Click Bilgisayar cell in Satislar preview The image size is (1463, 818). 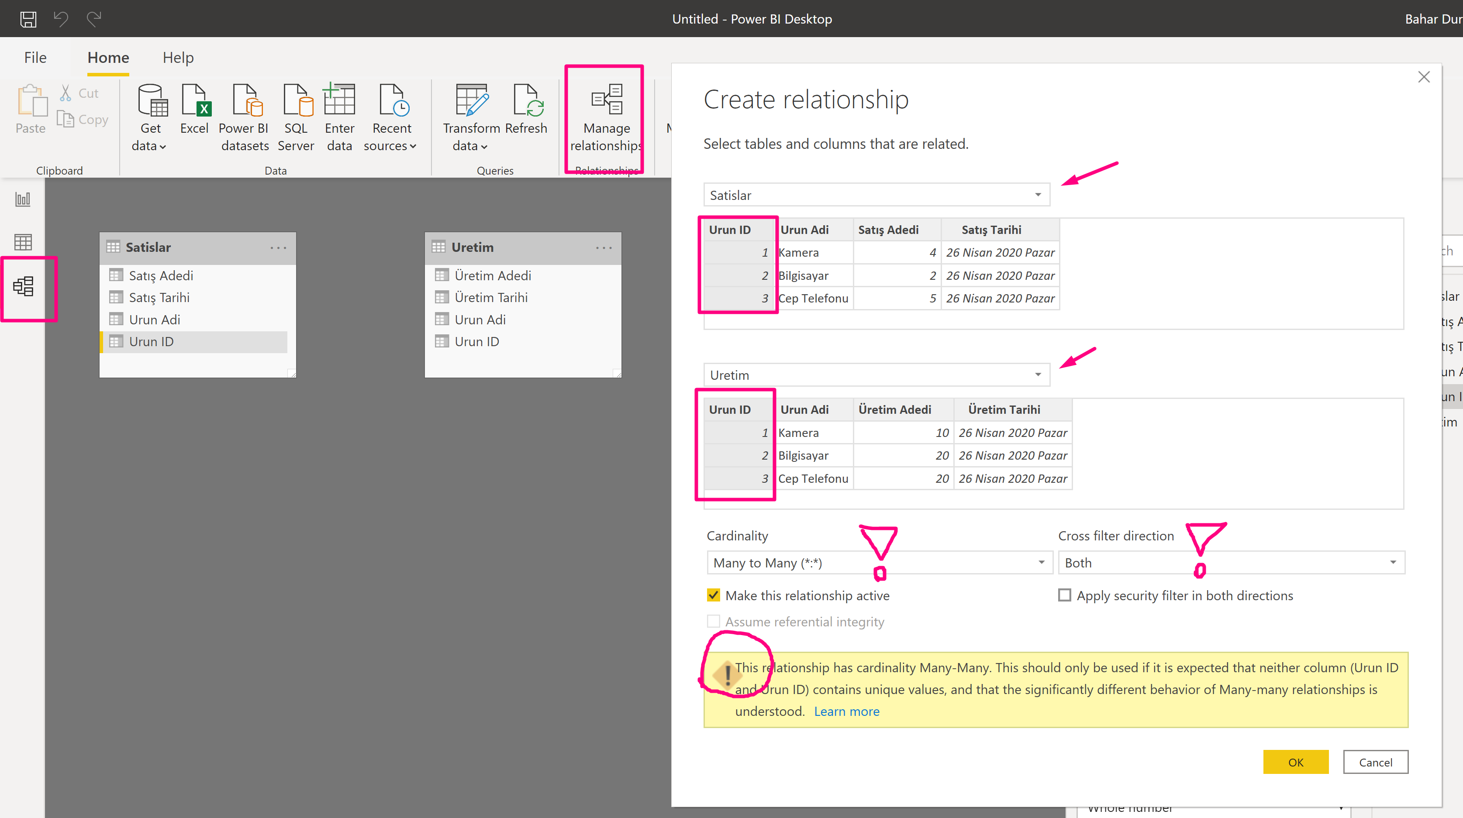pos(814,275)
